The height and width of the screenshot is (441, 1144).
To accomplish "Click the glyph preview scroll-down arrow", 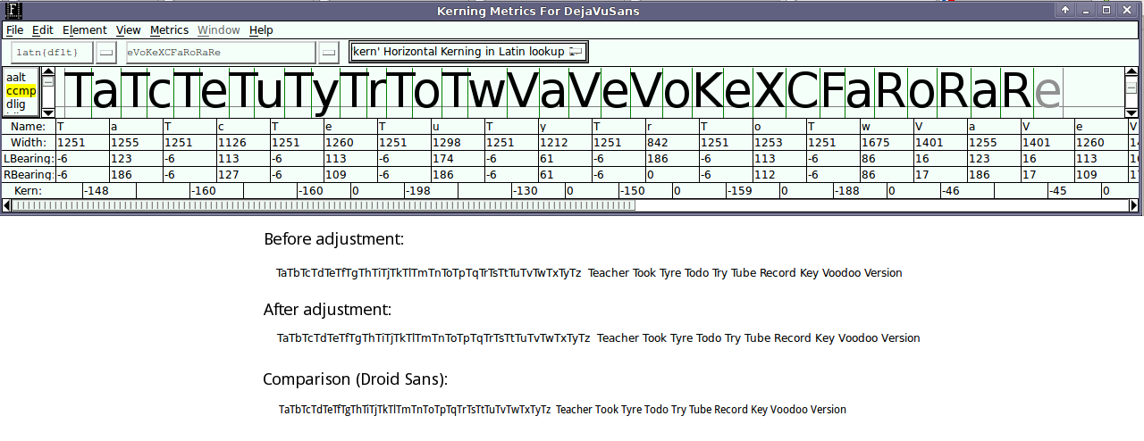I will [x=1131, y=112].
